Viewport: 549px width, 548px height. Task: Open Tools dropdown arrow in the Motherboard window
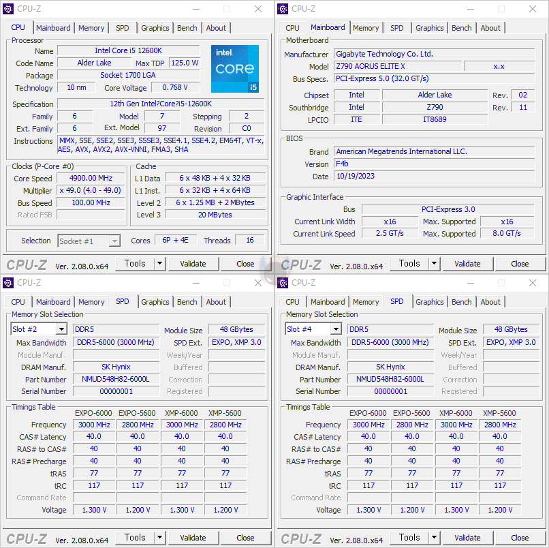click(434, 264)
